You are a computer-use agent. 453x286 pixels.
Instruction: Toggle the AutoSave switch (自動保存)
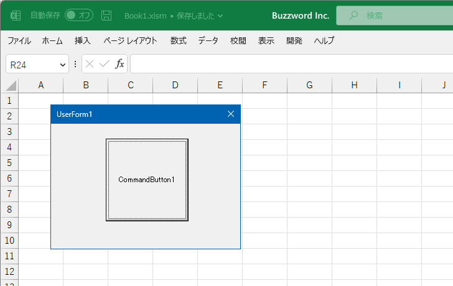coord(79,16)
